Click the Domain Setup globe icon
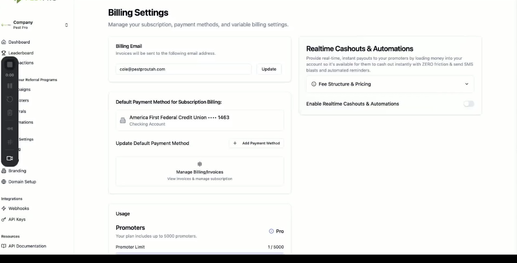This screenshot has height=263, width=517. point(4,182)
